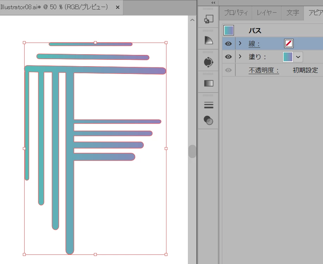
Task: Click the top-left bounding box handle
Action: [x=24, y=43]
